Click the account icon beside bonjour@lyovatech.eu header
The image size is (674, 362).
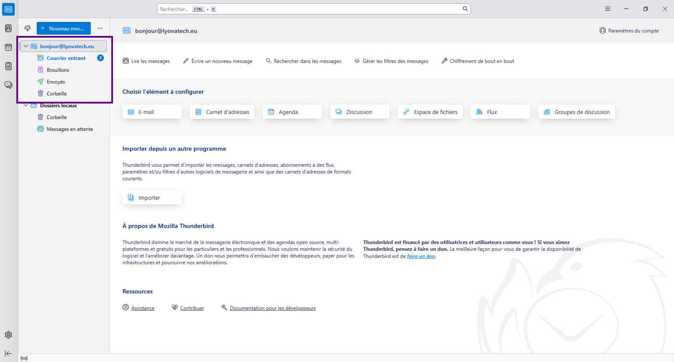point(126,31)
